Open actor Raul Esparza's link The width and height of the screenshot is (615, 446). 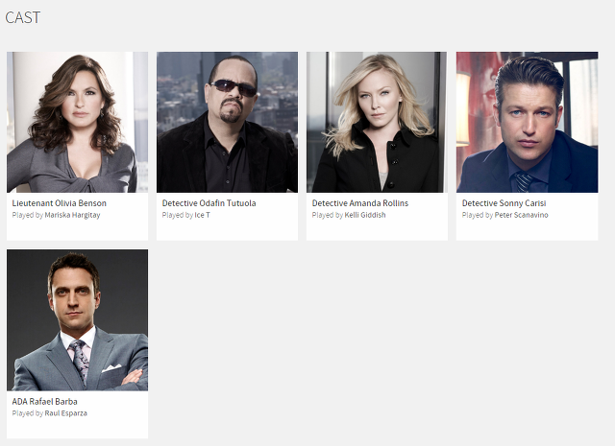[66, 413]
